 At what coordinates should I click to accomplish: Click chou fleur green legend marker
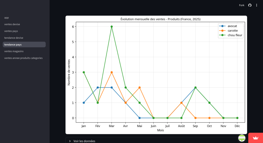tap(222, 35)
